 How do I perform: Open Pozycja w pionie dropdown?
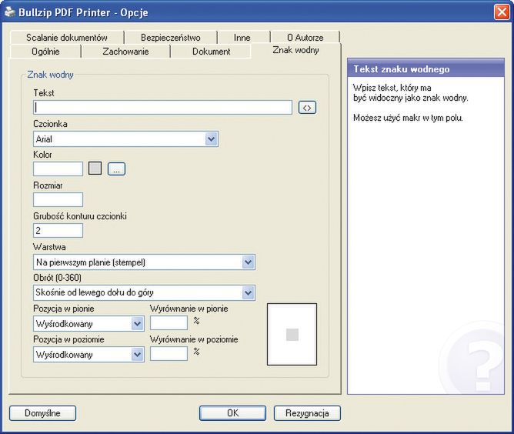tap(137, 324)
